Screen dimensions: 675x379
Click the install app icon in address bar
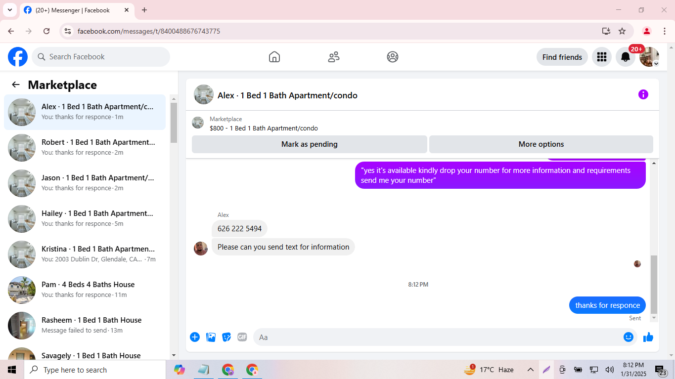pos(606,31)
